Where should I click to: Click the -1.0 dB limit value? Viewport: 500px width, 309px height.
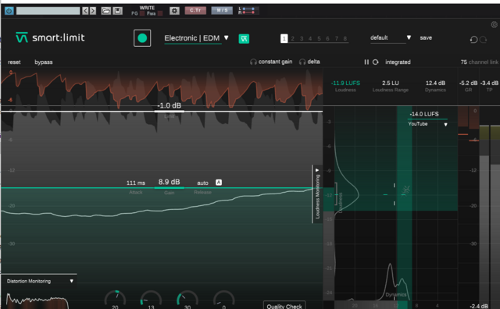tap(169, 105)
